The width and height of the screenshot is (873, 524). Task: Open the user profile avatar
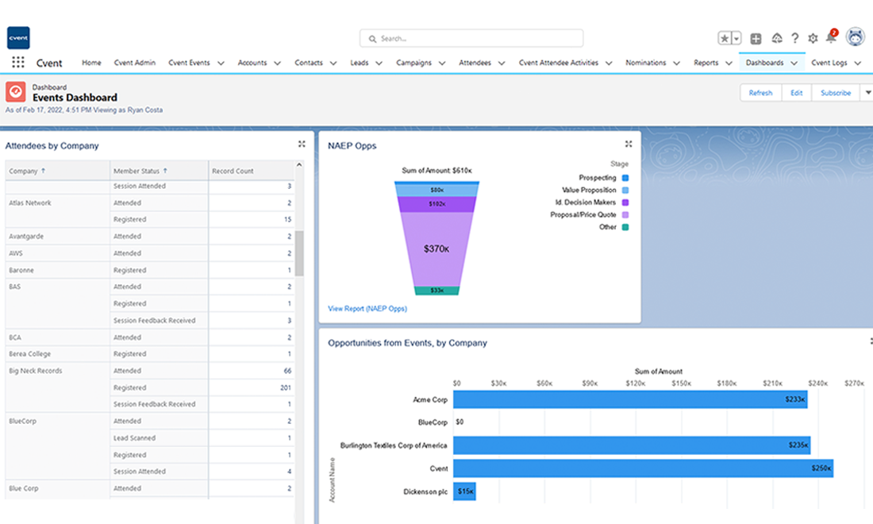point(856,37)
